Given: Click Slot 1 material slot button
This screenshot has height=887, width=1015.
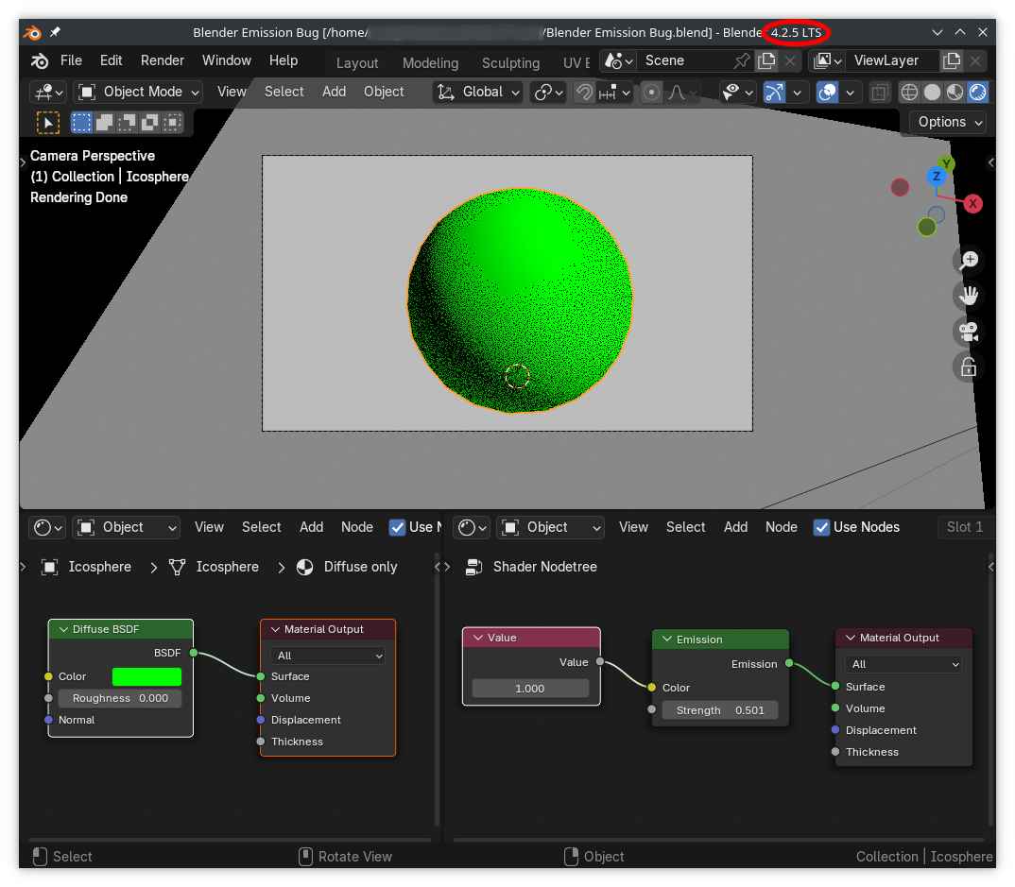Looking at the screenshot, I should tap(965, 528).
